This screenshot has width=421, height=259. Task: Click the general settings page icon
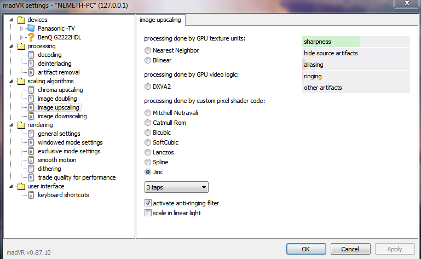click(x=31, y=134)
